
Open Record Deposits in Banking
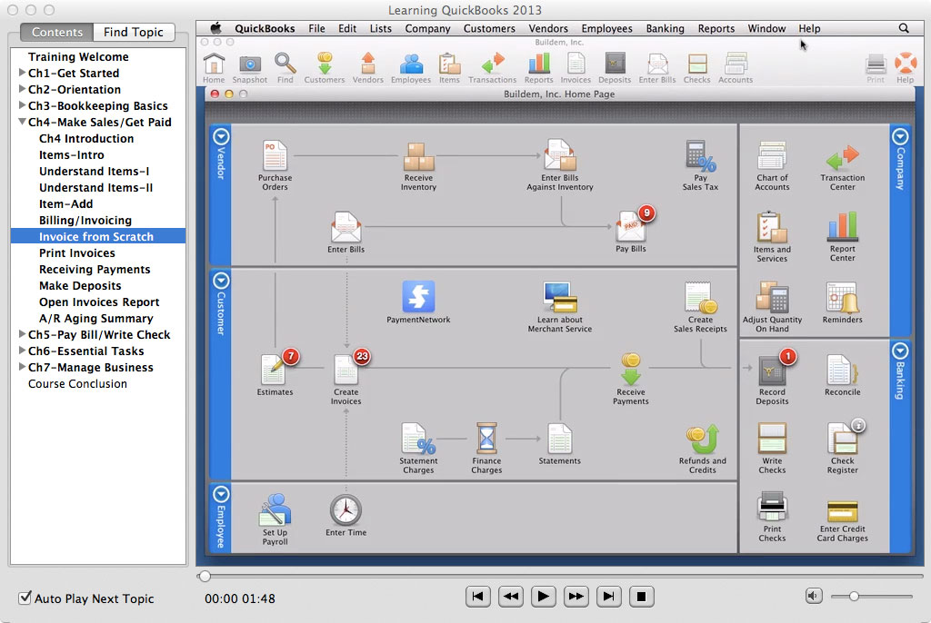pos(772,371)
